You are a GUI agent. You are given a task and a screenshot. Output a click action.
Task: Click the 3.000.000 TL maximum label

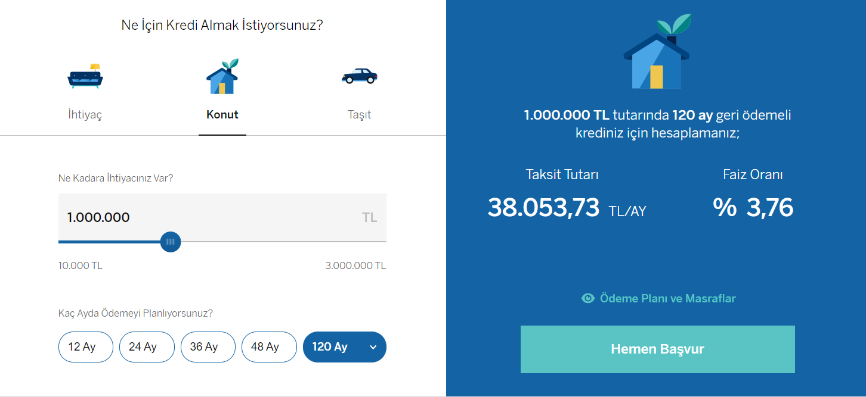coord(355,265)
